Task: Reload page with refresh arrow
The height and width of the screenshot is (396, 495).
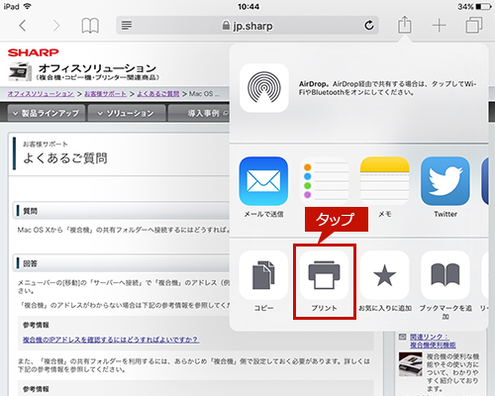Action: [369, 25]
